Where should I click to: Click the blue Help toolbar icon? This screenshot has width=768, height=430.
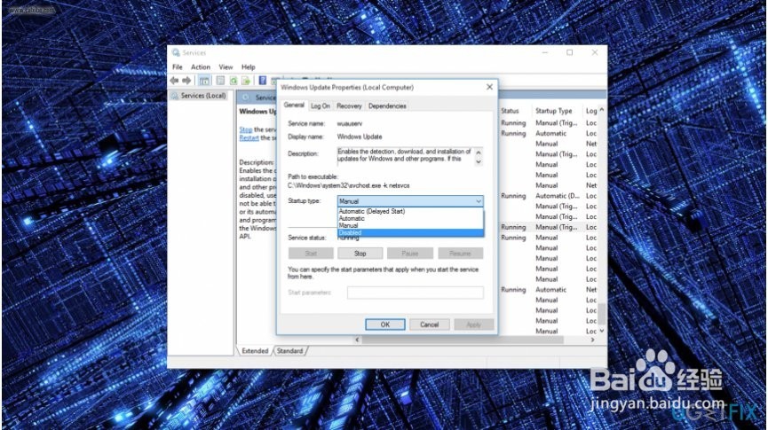point(263,80)
